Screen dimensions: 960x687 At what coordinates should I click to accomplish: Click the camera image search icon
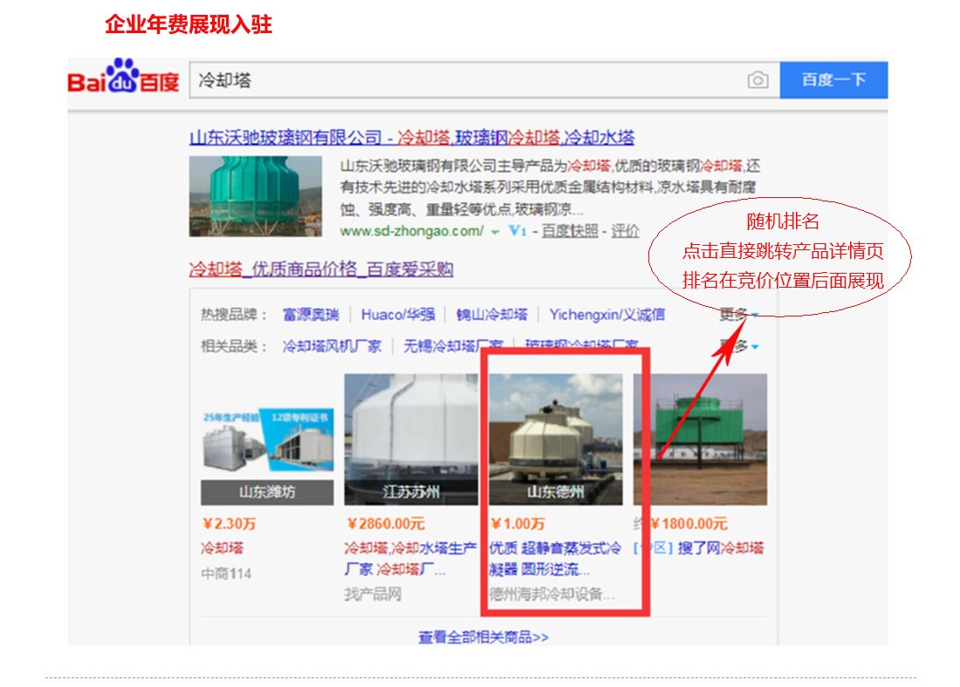tap(758, 80)
